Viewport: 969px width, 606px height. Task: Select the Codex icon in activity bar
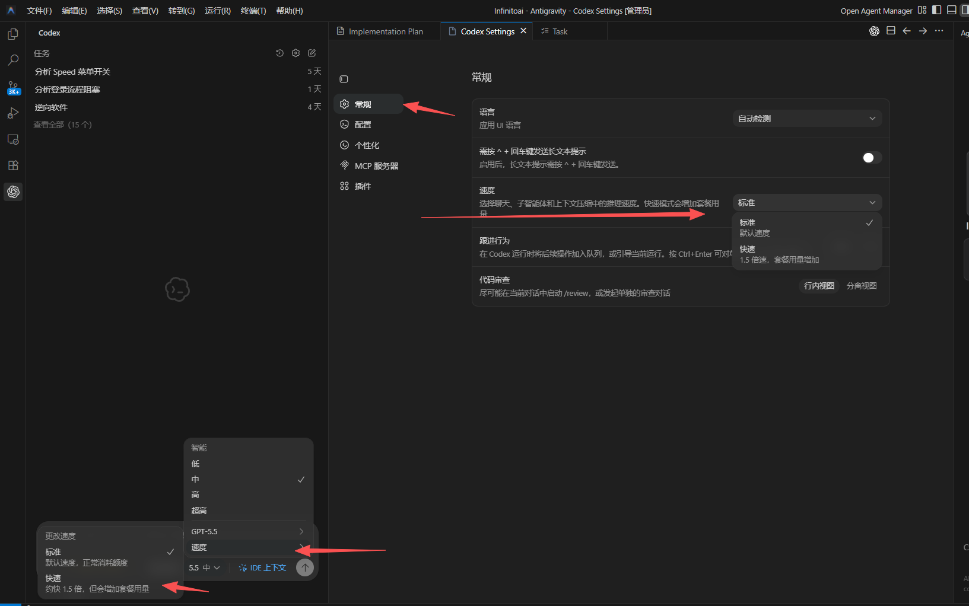click(13, 192)
